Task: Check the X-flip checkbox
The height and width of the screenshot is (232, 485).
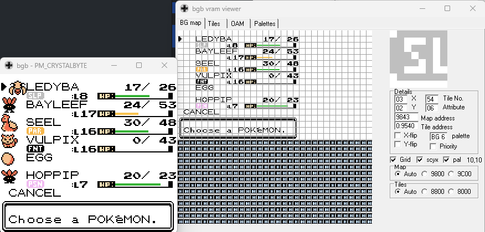Action: 398,135
